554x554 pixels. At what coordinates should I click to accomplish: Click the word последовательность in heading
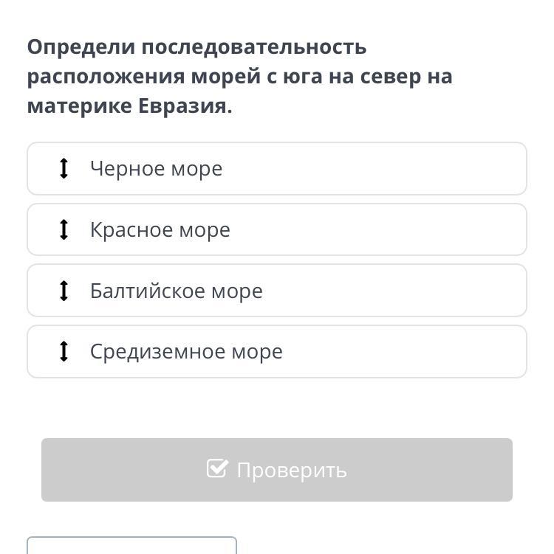[254, 47]
